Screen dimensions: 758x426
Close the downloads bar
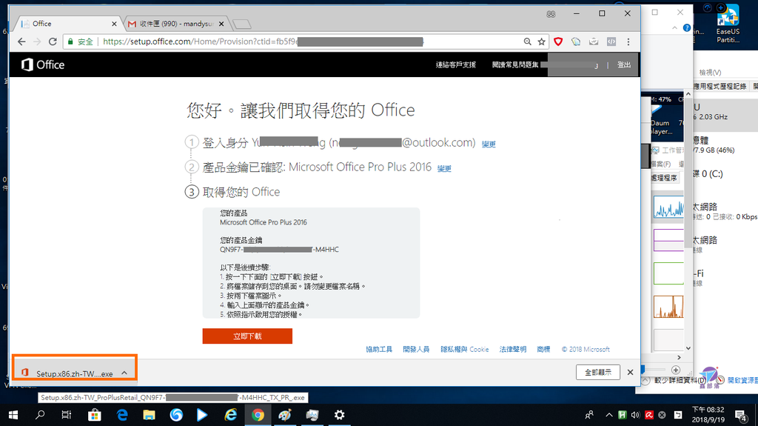631,372
